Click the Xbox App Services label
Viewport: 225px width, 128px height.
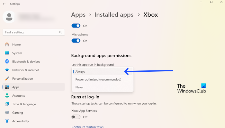click(x=84, y=111)
